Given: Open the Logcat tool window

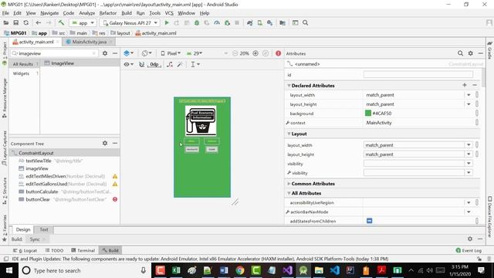Looking at the screenshot, I should 25,250.
